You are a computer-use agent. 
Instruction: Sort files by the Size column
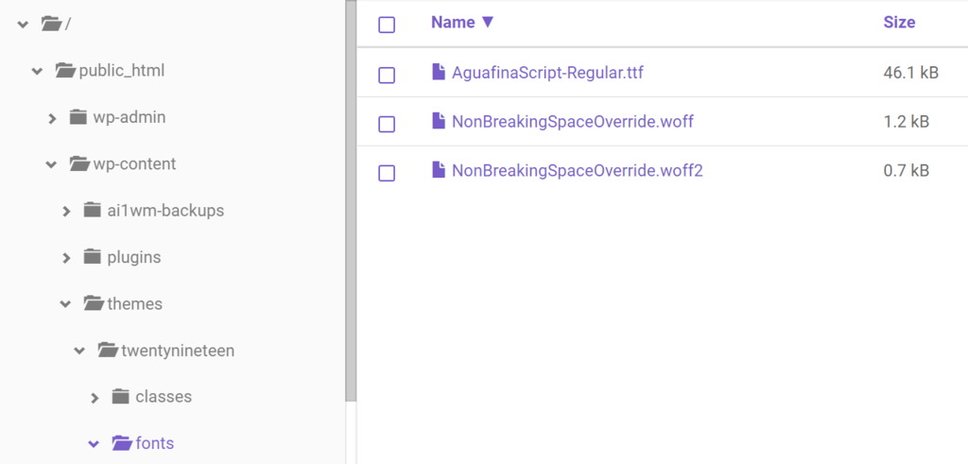(x=899, y=23)
